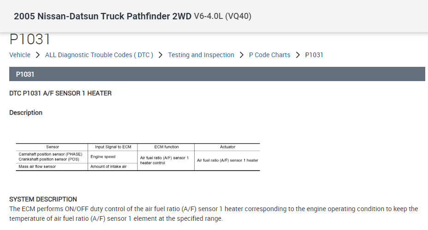Open ALL Diagnostic Trouble Codes (DTC) breadcrumb
The image size is (428, 230).
pyautogui.click(x=99, y=55)
